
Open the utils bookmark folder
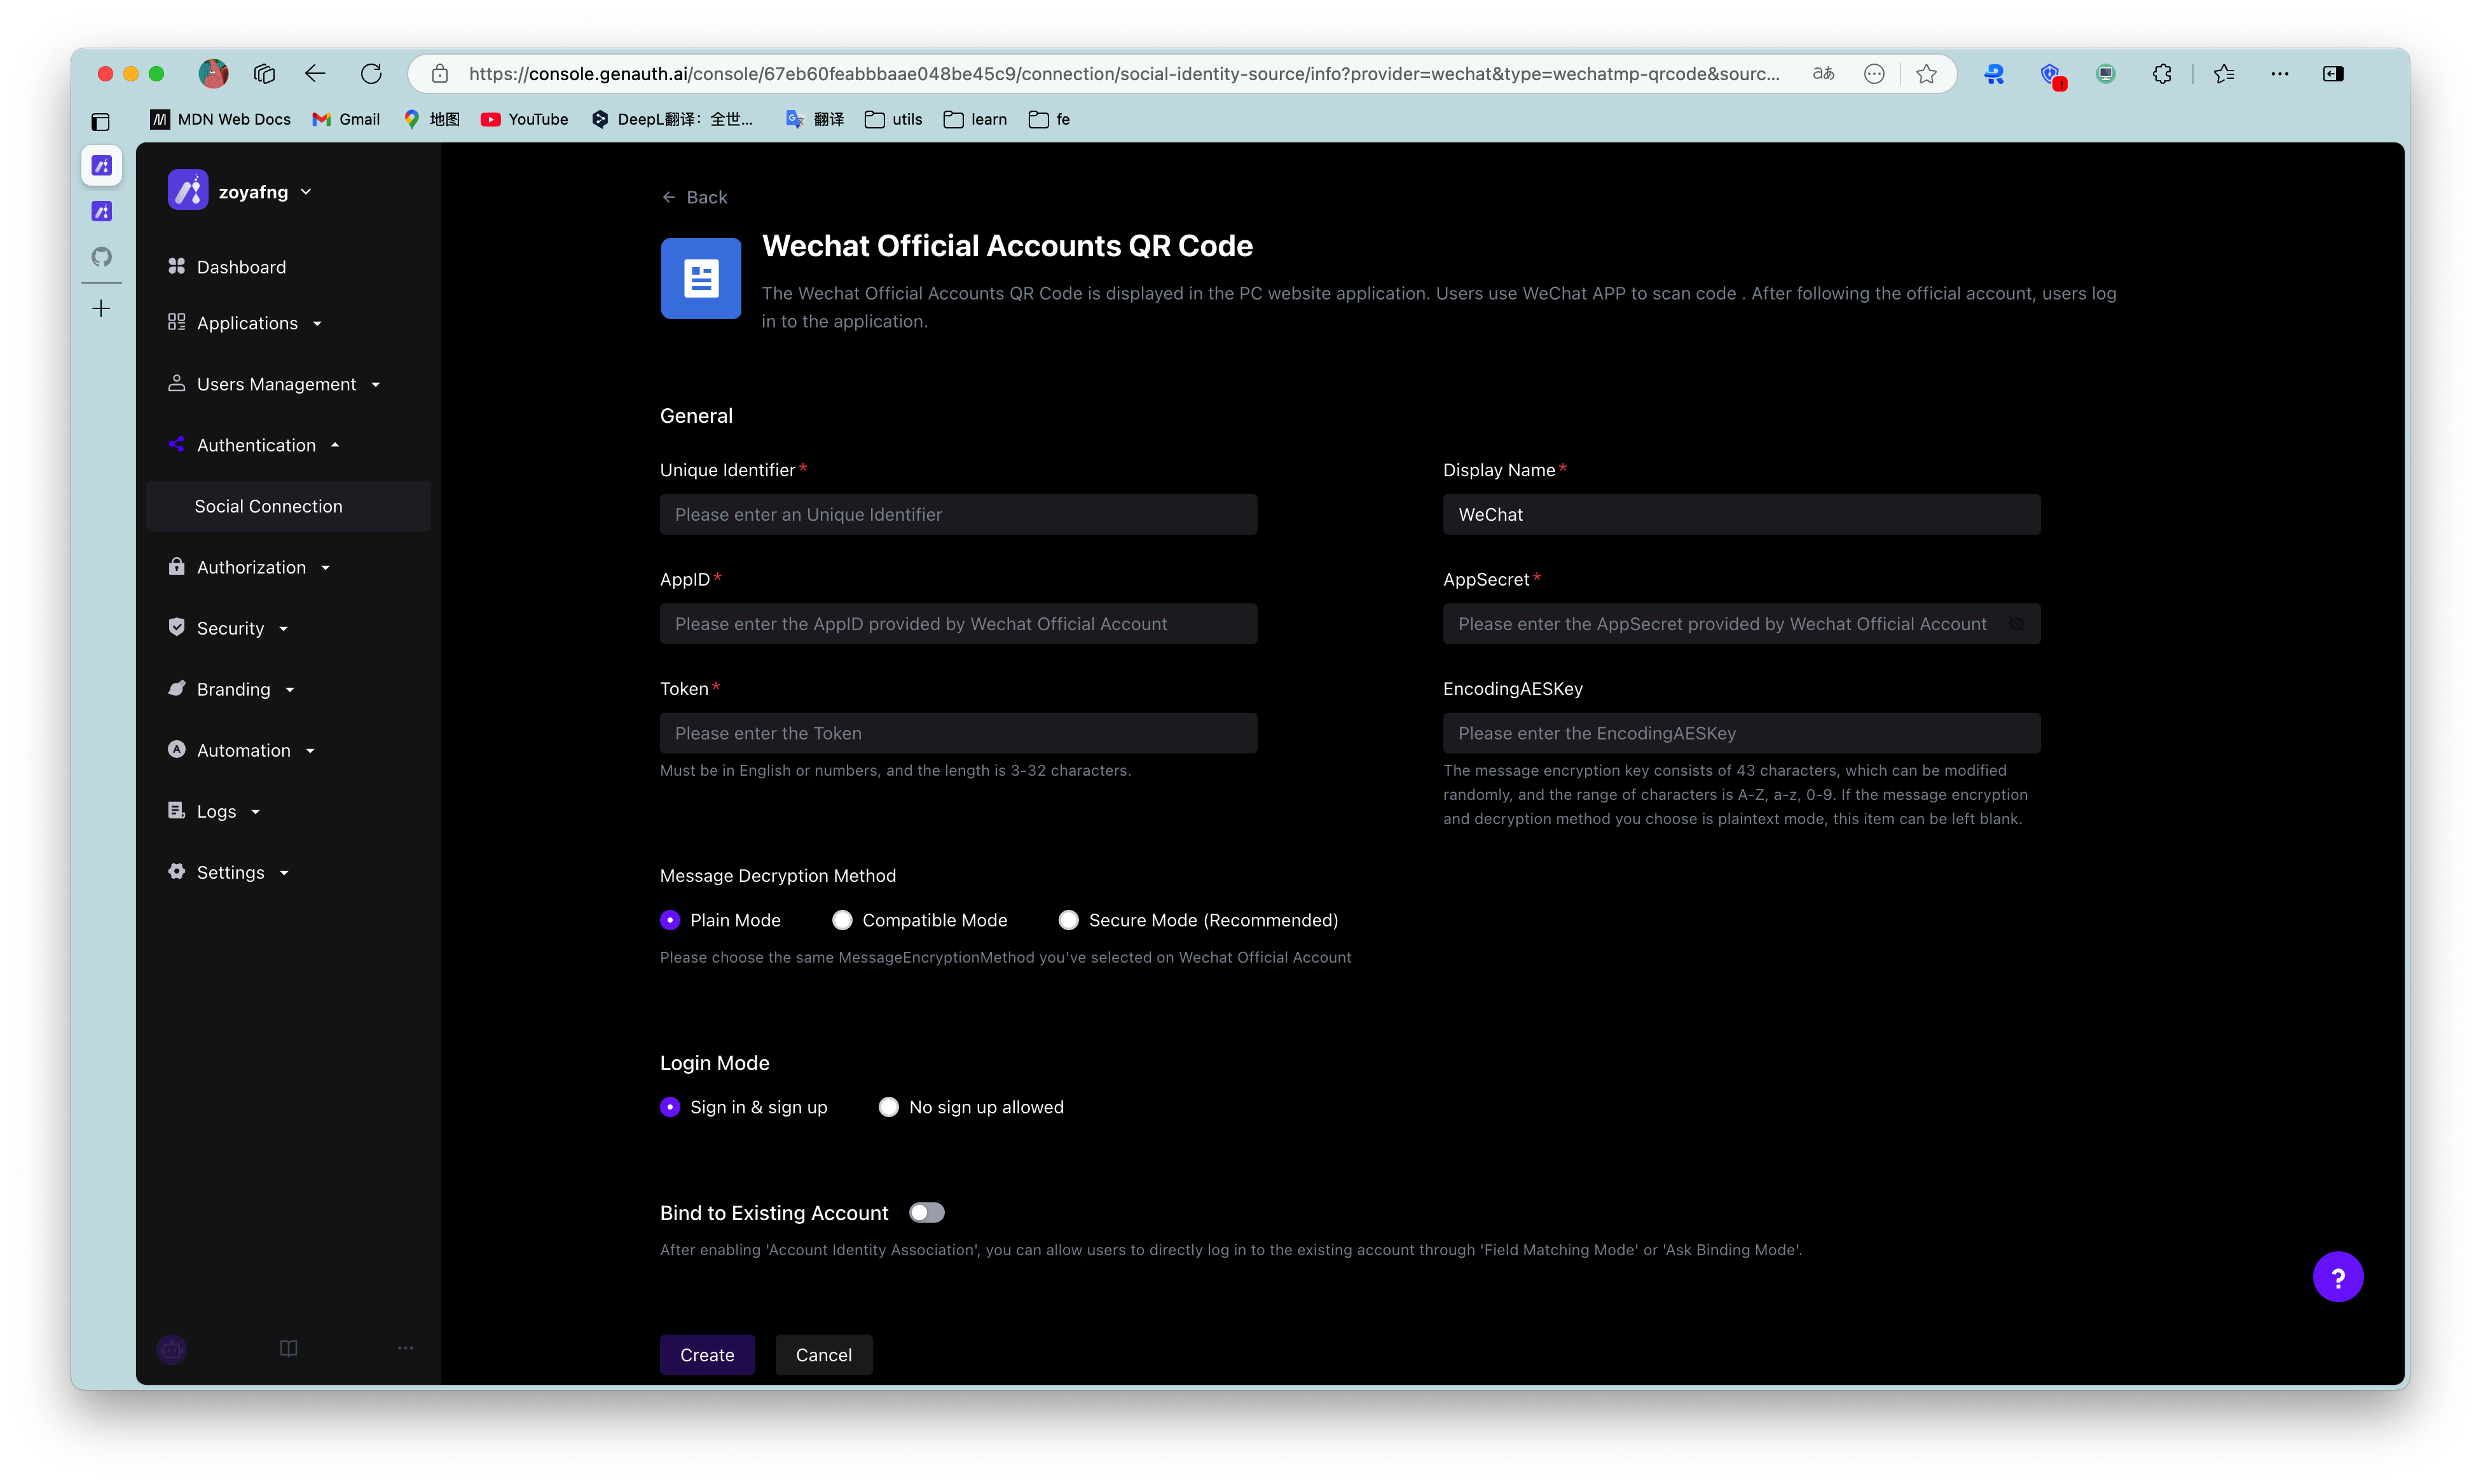point(894,119)
